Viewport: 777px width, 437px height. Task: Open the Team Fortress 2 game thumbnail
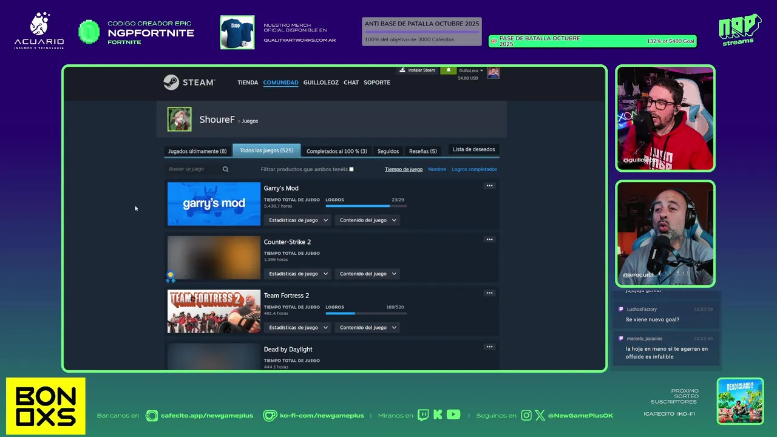[x=214, y=311]
